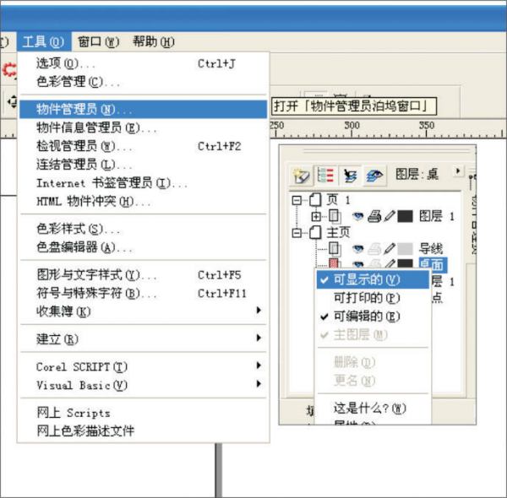Enable 可打印的(P) in the context menu
The height and width of the screenshot is (498, 507).
373,298
